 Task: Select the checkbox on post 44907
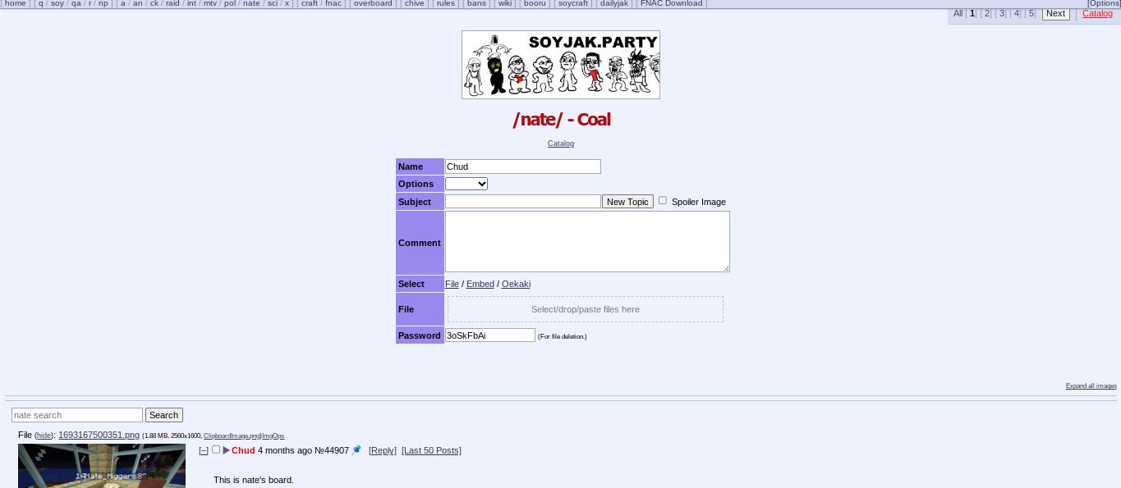click(216, 449)
